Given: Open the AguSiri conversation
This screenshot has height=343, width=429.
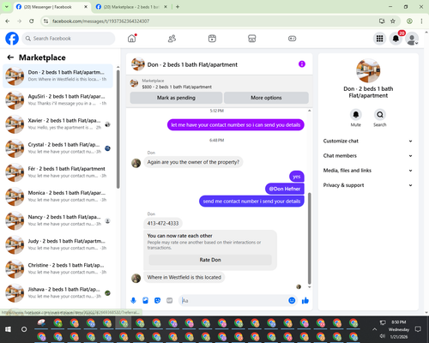Looking at the screenshot, I should pyautogui.click(x=57, y=100).
